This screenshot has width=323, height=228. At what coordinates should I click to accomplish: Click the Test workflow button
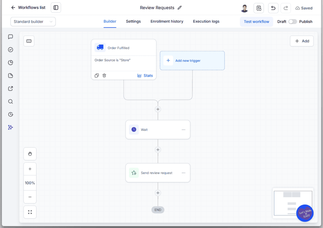coord(256,22)
